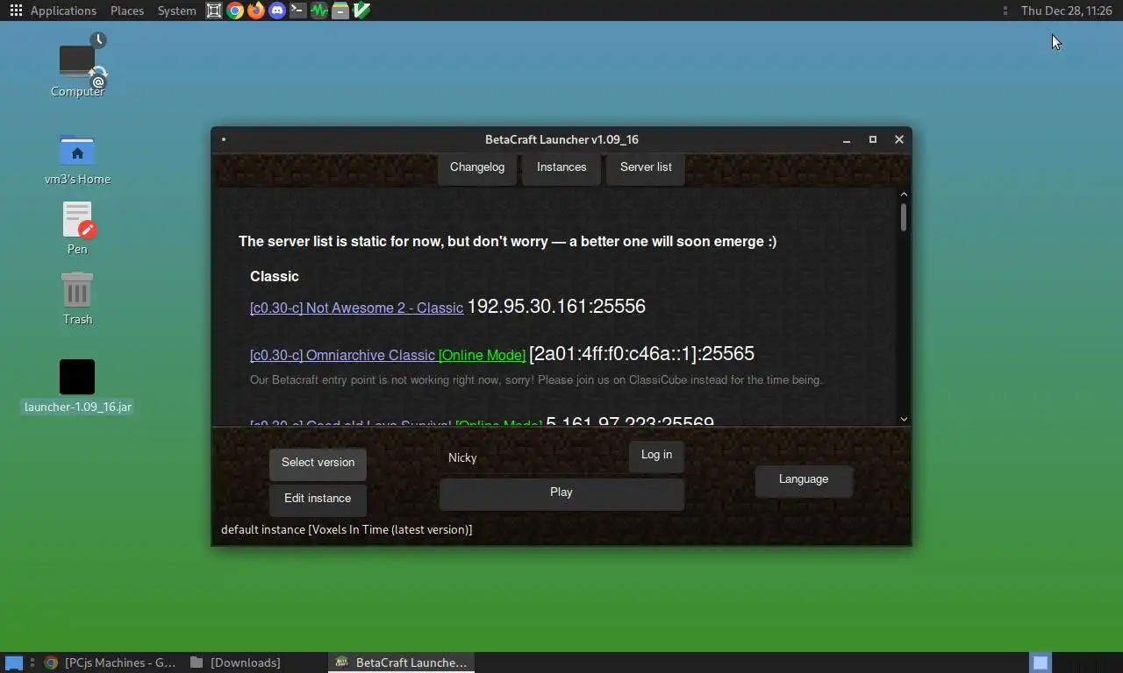Image resolution: width=1123 pixels, height=673 pixels.
Task: Click the clock Thu Dec 28, 11:26
Action: coord(1066,11)
